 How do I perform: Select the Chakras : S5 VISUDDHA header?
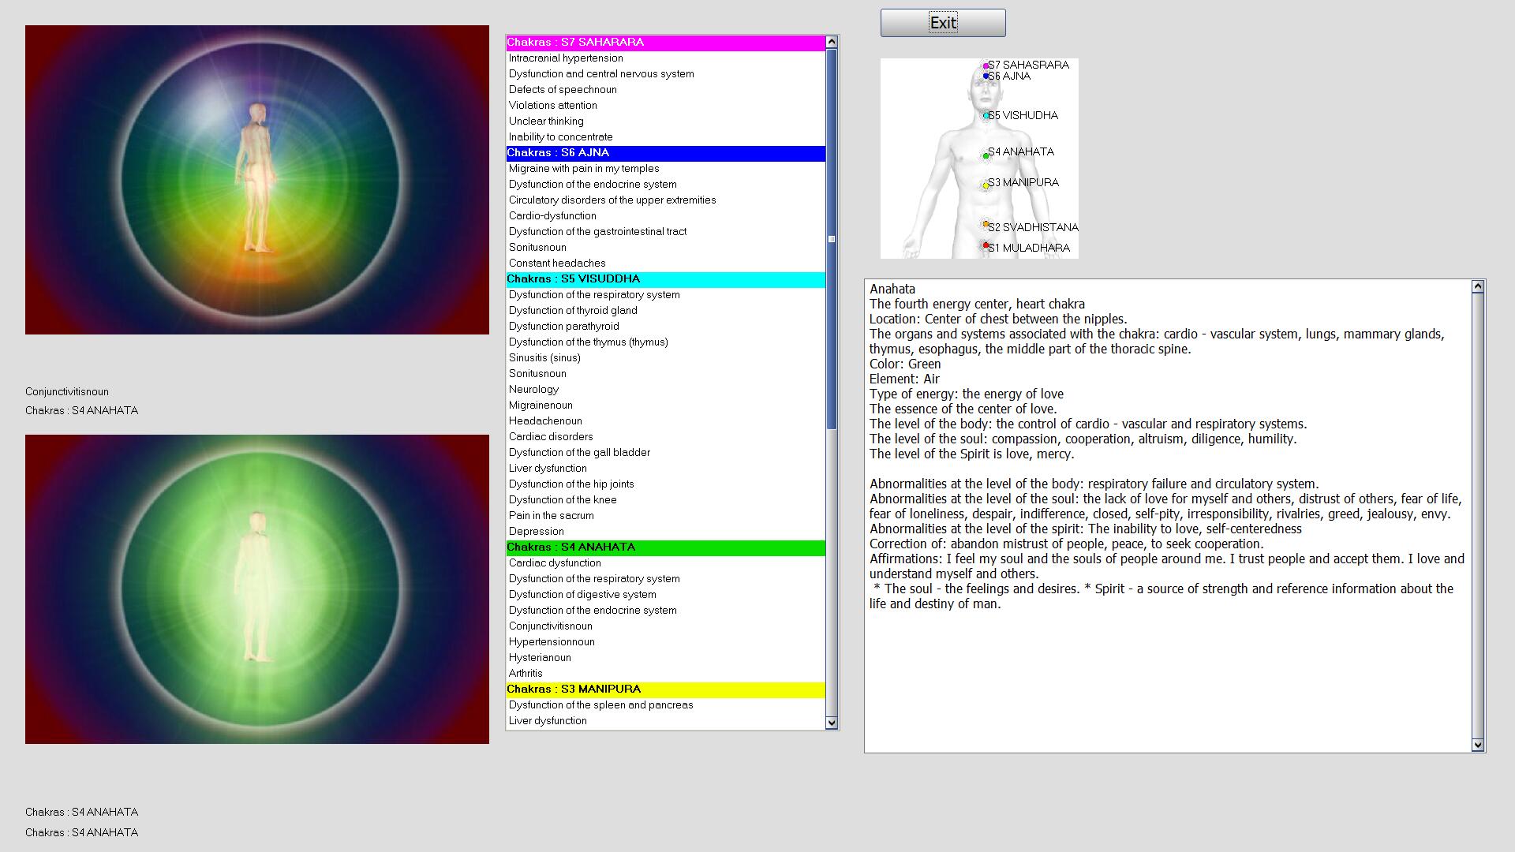tap(665, 279)
